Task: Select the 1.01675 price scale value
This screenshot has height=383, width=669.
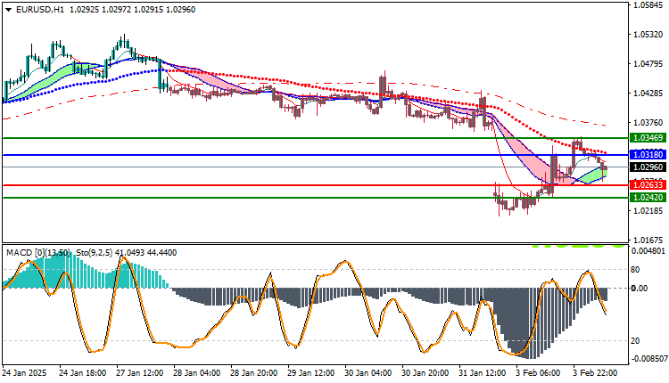Action: 648,240
